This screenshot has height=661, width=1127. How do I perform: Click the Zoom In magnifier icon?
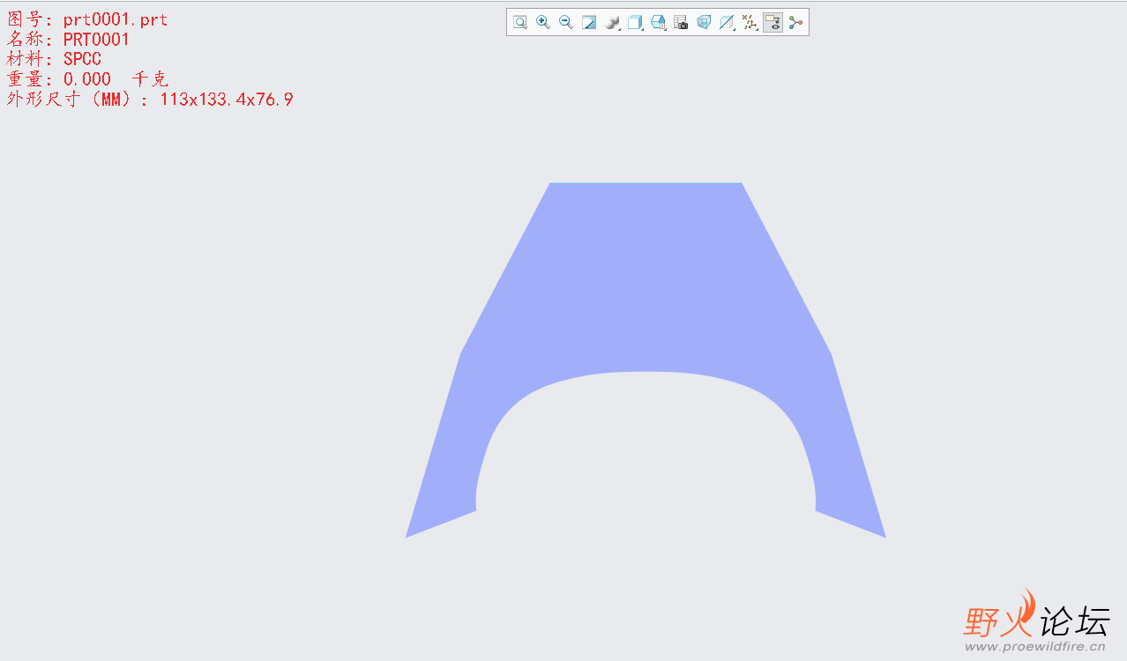pyautogui.click(x=543, y=23)
